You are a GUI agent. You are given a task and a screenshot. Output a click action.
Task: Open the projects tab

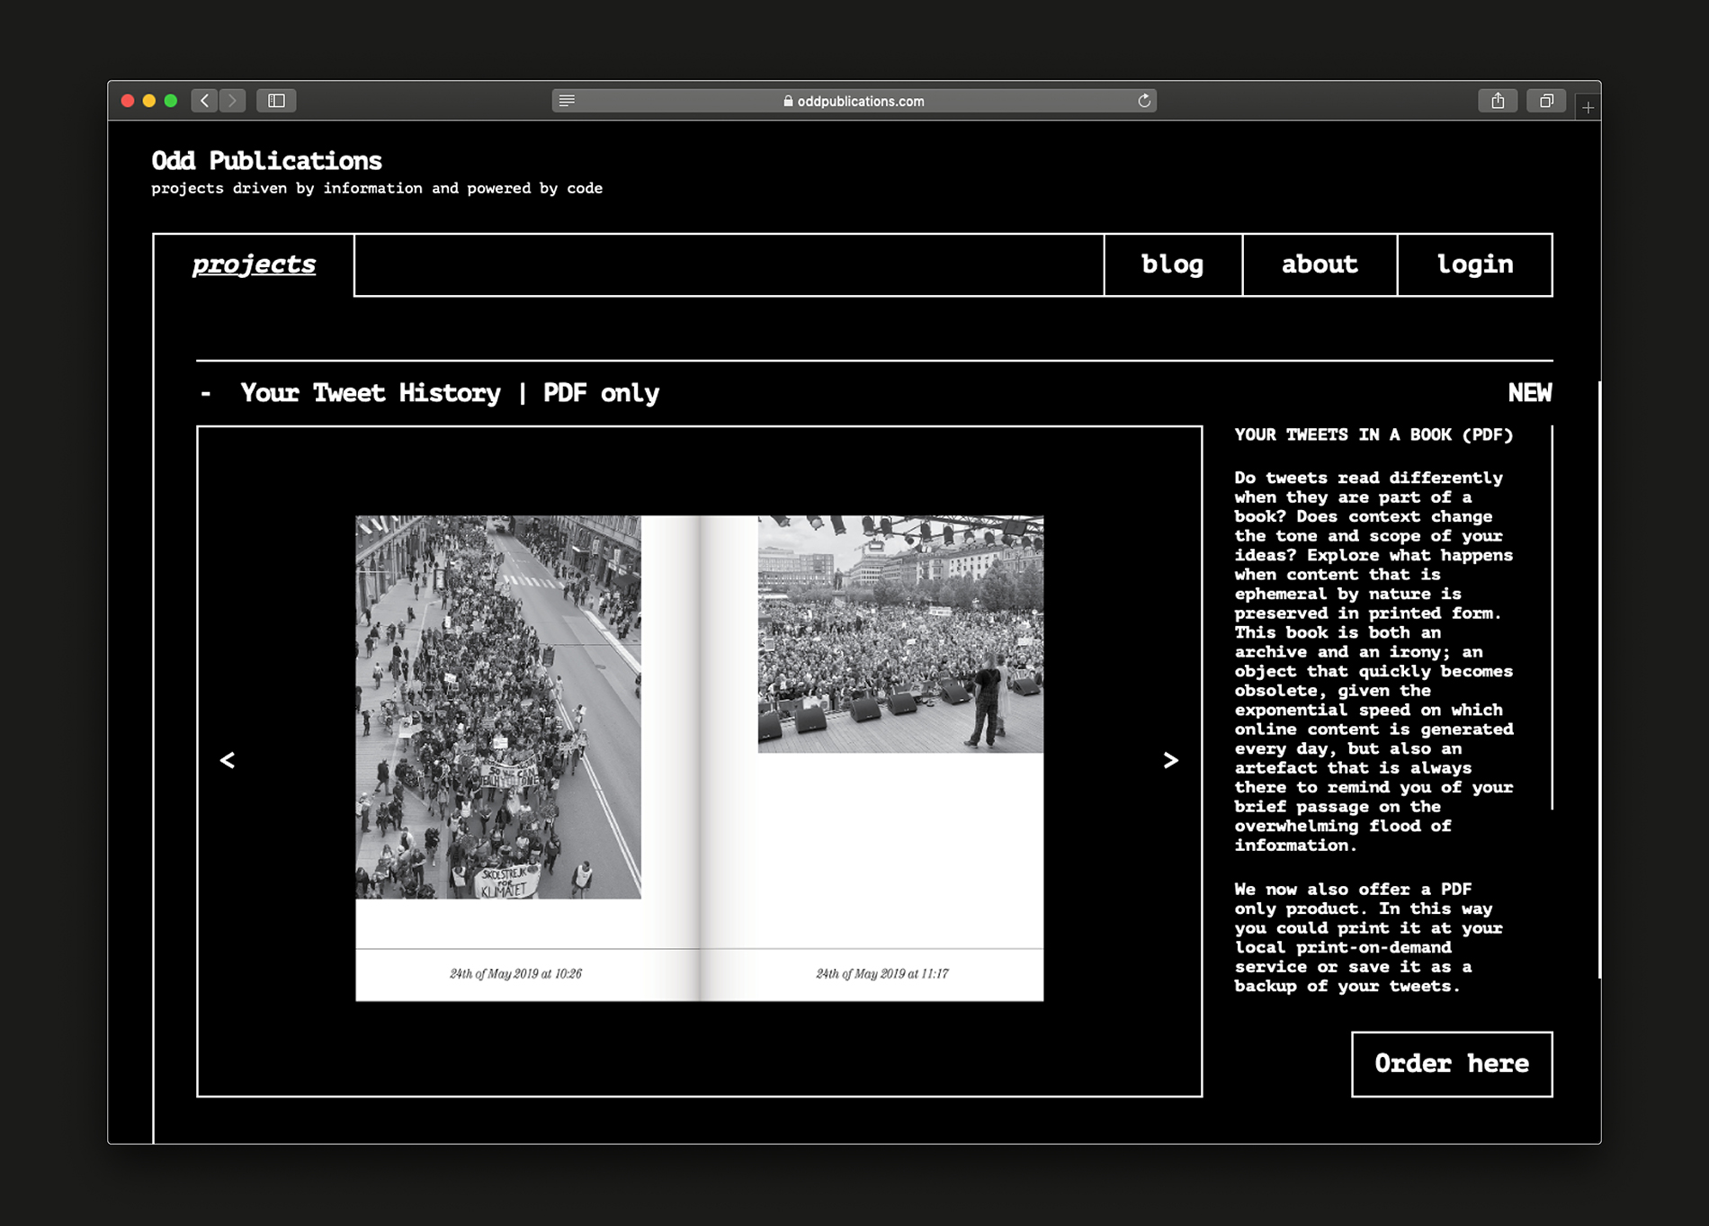(x=254, y=264)
